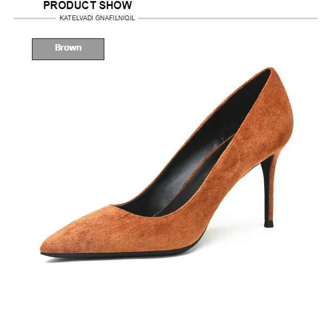
Task: Click the word KATELVADI in the subtitle
Action: pos(77,18)
